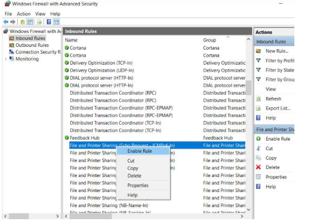
Task: Select the Feedback Hub rule row
Action: pos(155,138)
